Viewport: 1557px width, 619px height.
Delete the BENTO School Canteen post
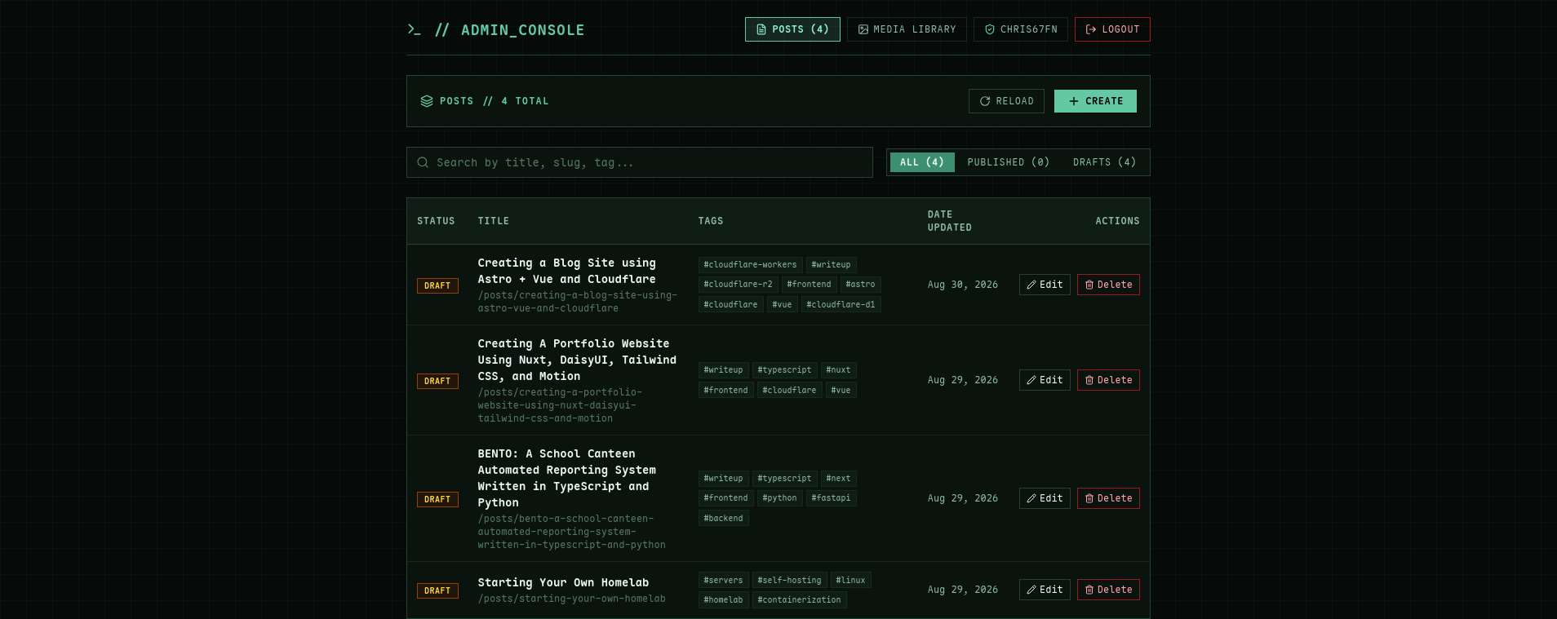(x=1108, y=498)
